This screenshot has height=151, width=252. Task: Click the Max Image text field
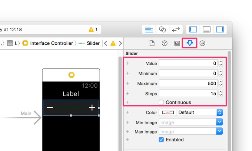[188, 131]
